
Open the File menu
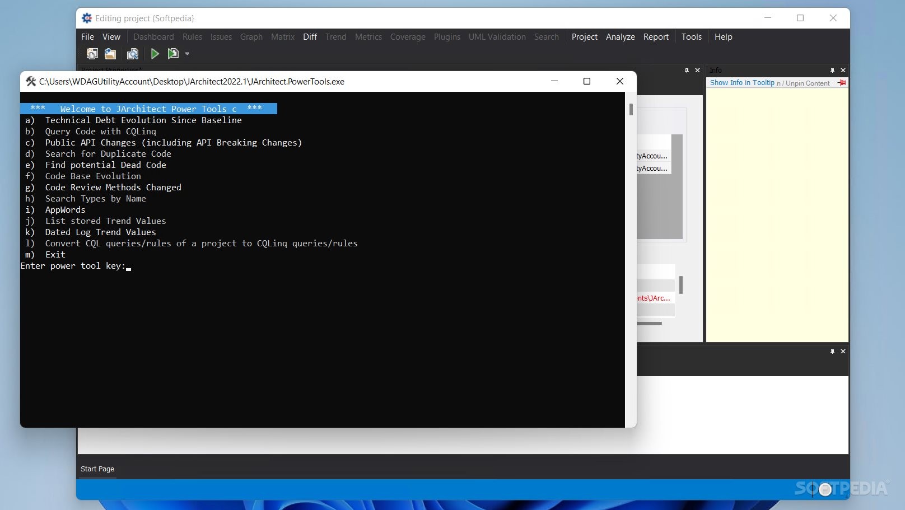click(x=87, y=37)
